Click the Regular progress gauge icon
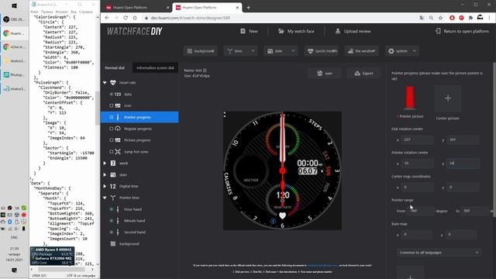Screen dimensions: 496x279 point(118,129)
